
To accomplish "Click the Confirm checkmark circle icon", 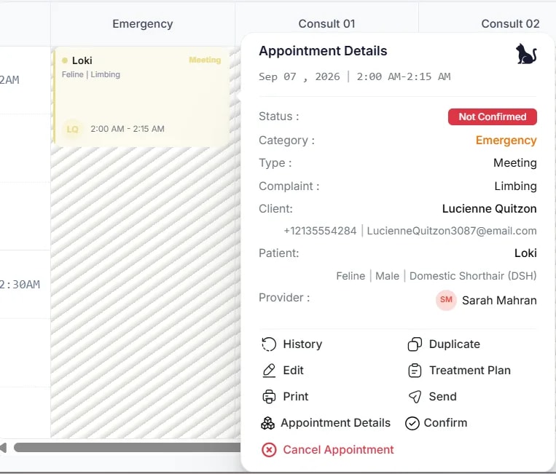I will coord(412,423).
